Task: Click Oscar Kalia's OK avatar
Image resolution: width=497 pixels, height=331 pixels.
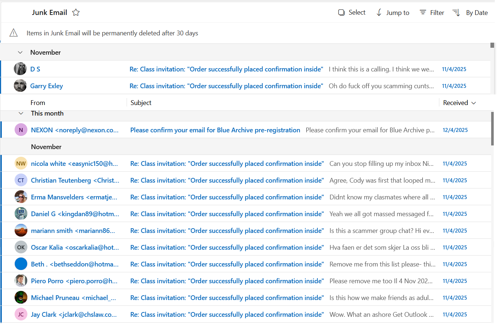Action: click(x=21, y=247)
